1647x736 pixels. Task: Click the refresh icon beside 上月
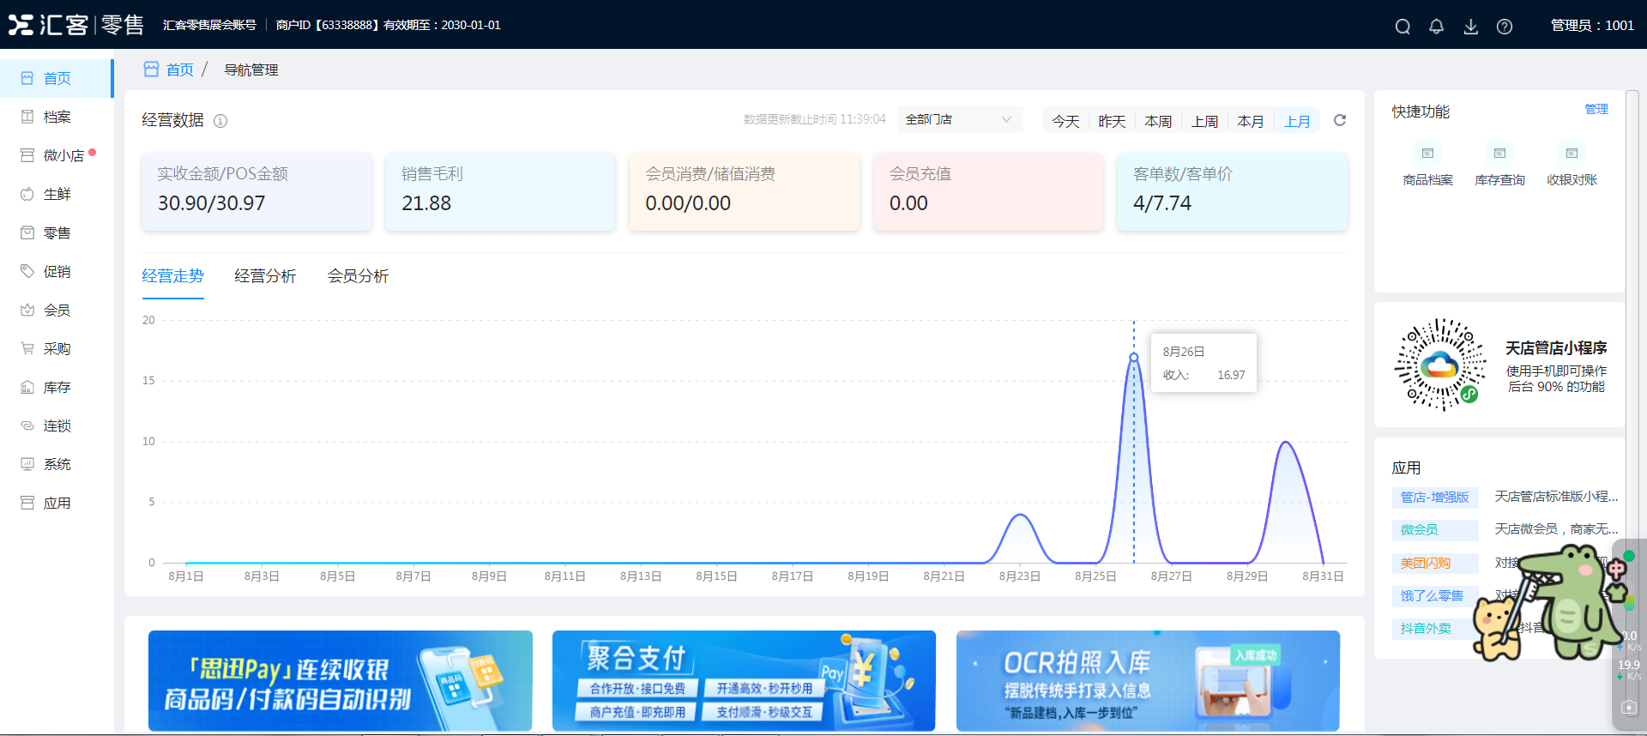click(x=1340, y=120)
